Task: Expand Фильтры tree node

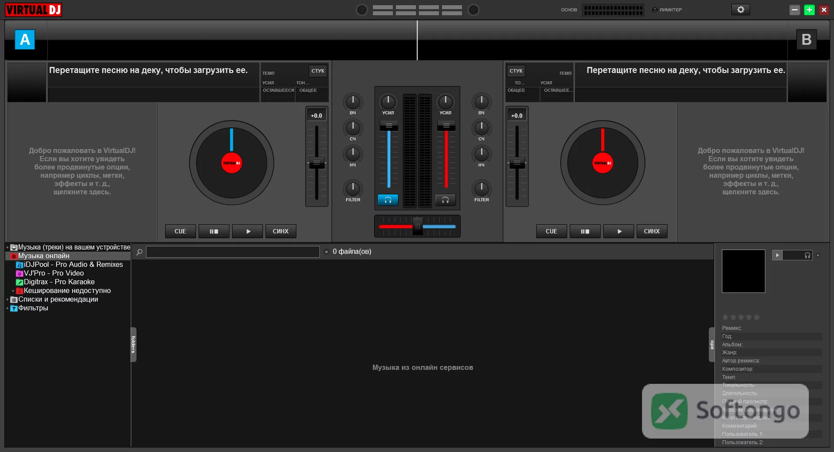Action: [x=7, y=308]
